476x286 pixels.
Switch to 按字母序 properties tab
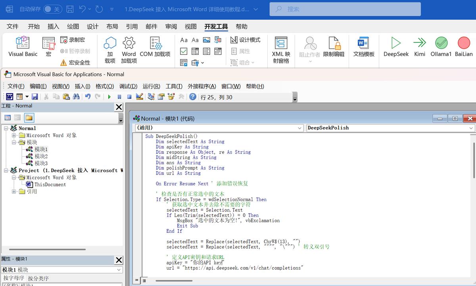(14, 278)
